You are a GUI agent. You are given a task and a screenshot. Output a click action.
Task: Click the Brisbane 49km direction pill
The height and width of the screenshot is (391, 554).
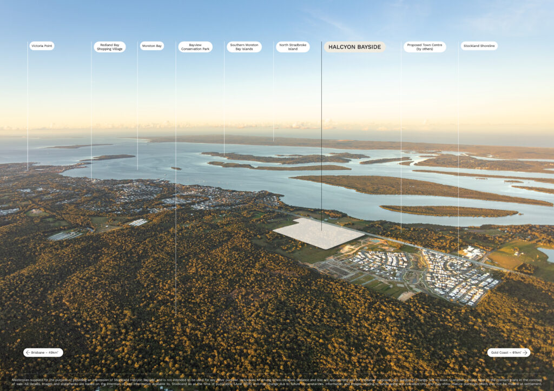[43, 353]
